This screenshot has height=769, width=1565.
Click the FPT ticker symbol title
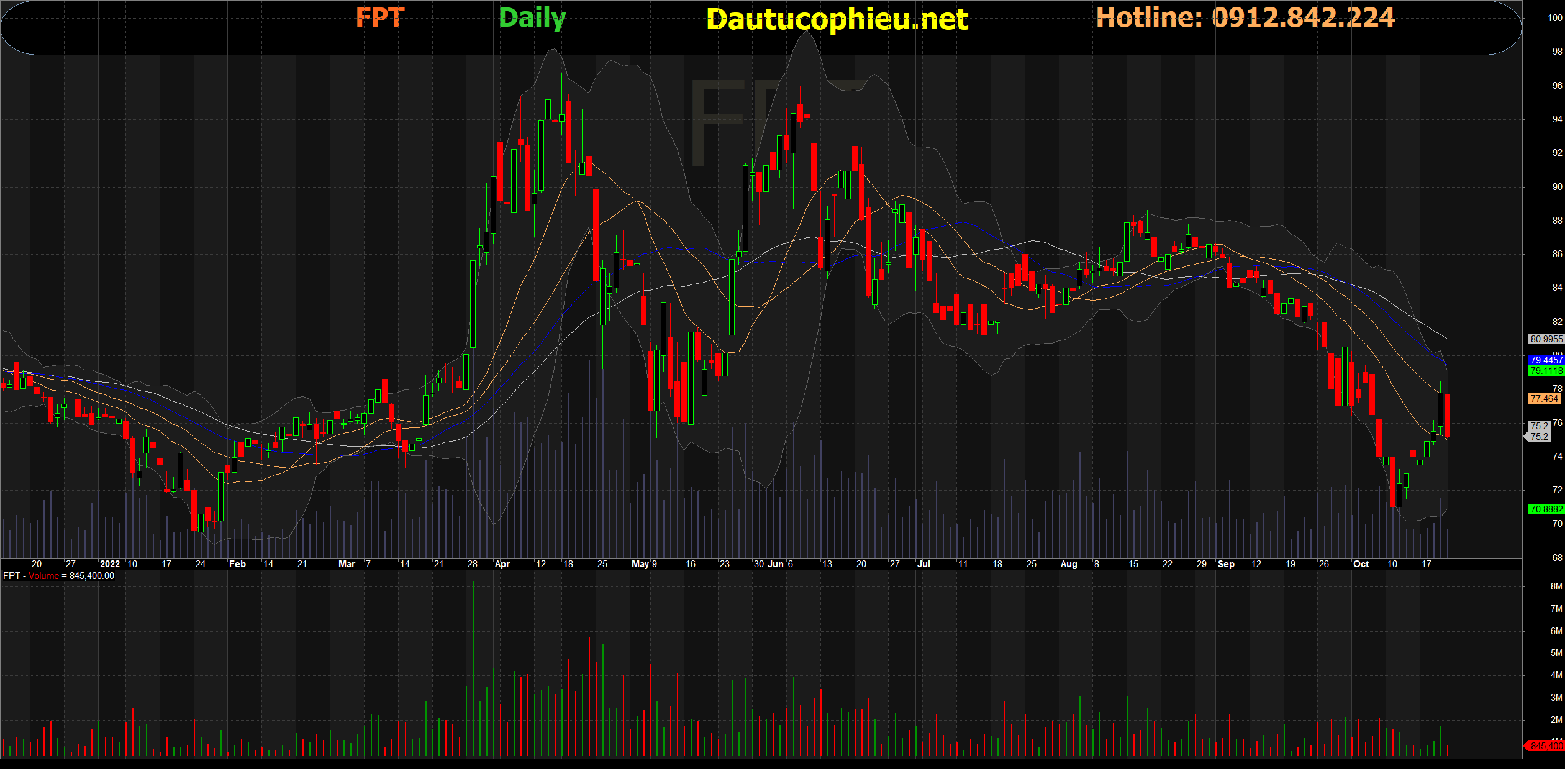[379, 17]
